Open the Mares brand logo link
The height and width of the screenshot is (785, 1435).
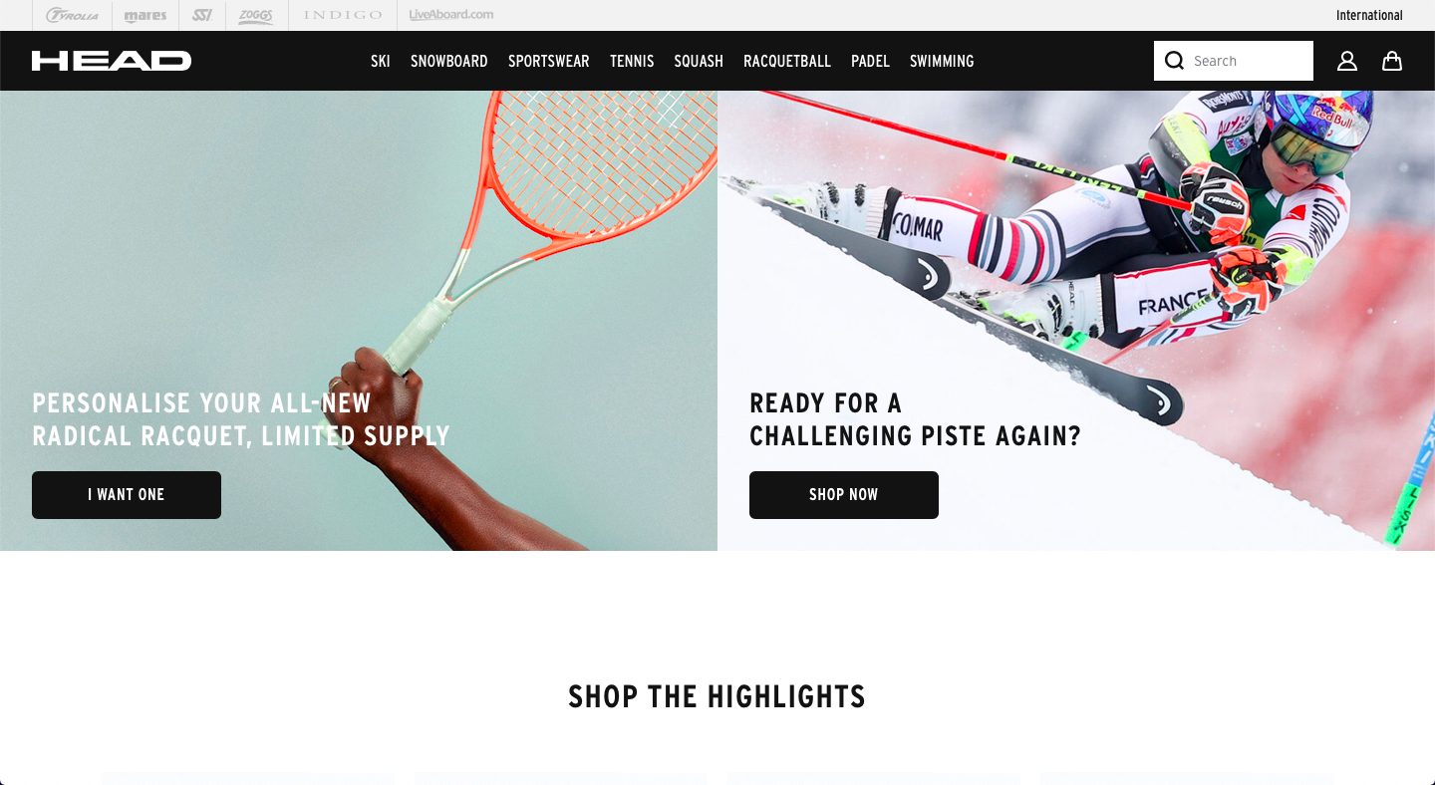pyautogui.click(x=145, y=16)
